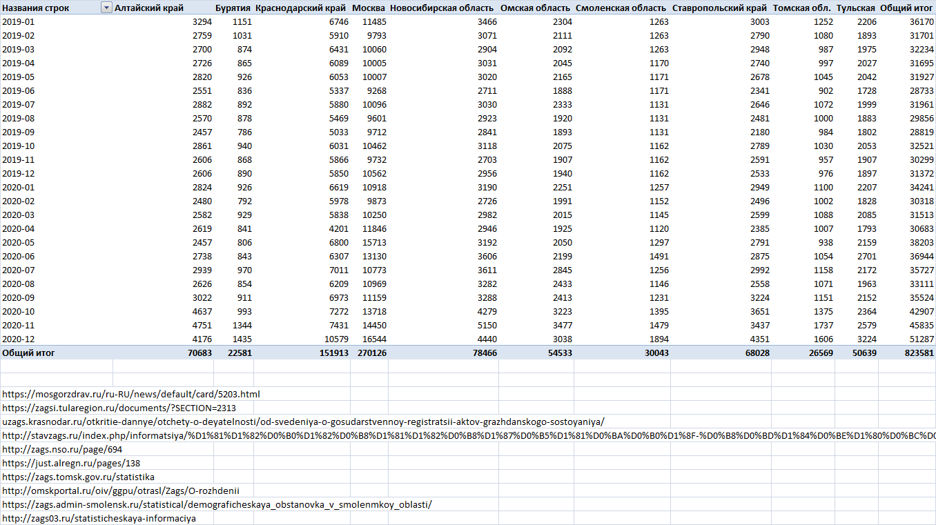Open the 'Названия строк' filter dropdown
Viewport: 936px width, 525px height.
(106, 8)
